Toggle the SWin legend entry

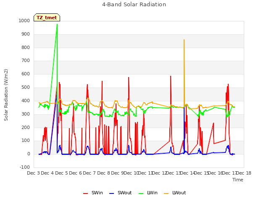click(93, 193)
